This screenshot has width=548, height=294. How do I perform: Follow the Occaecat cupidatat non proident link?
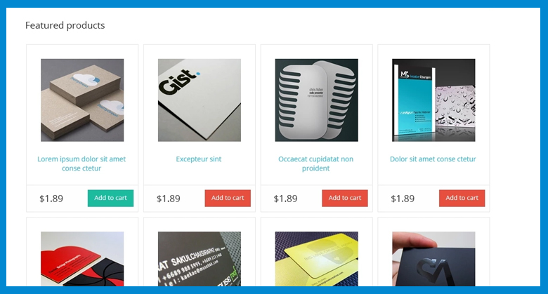315,163
